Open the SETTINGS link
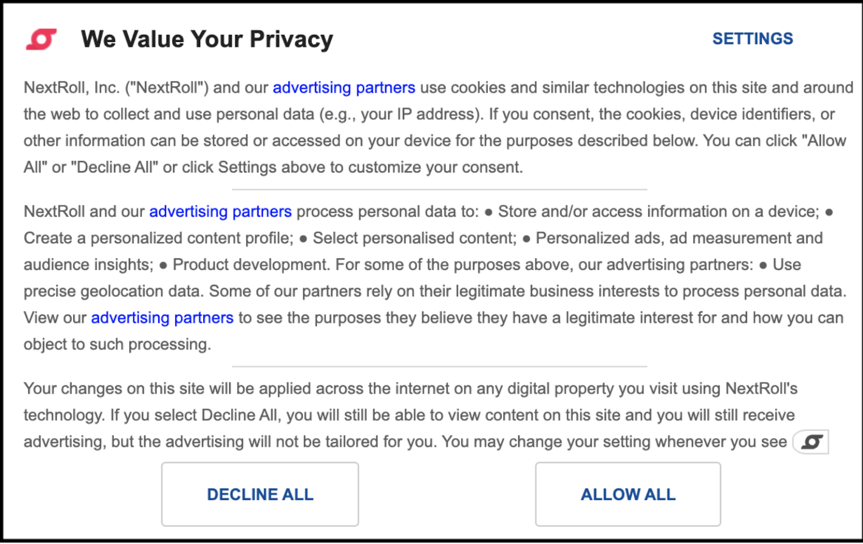 pos(752,39)
